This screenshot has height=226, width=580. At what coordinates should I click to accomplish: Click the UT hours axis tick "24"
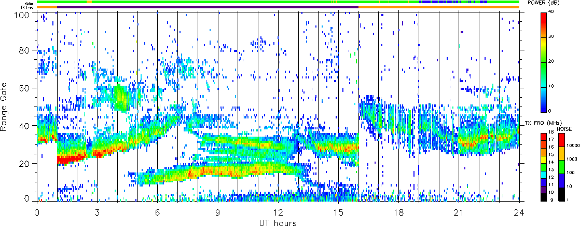(519, 212)
